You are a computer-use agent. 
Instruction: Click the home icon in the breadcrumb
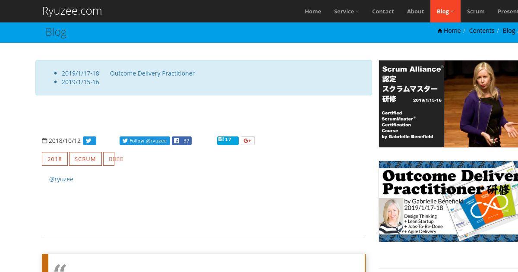click(x=440, y=31)
